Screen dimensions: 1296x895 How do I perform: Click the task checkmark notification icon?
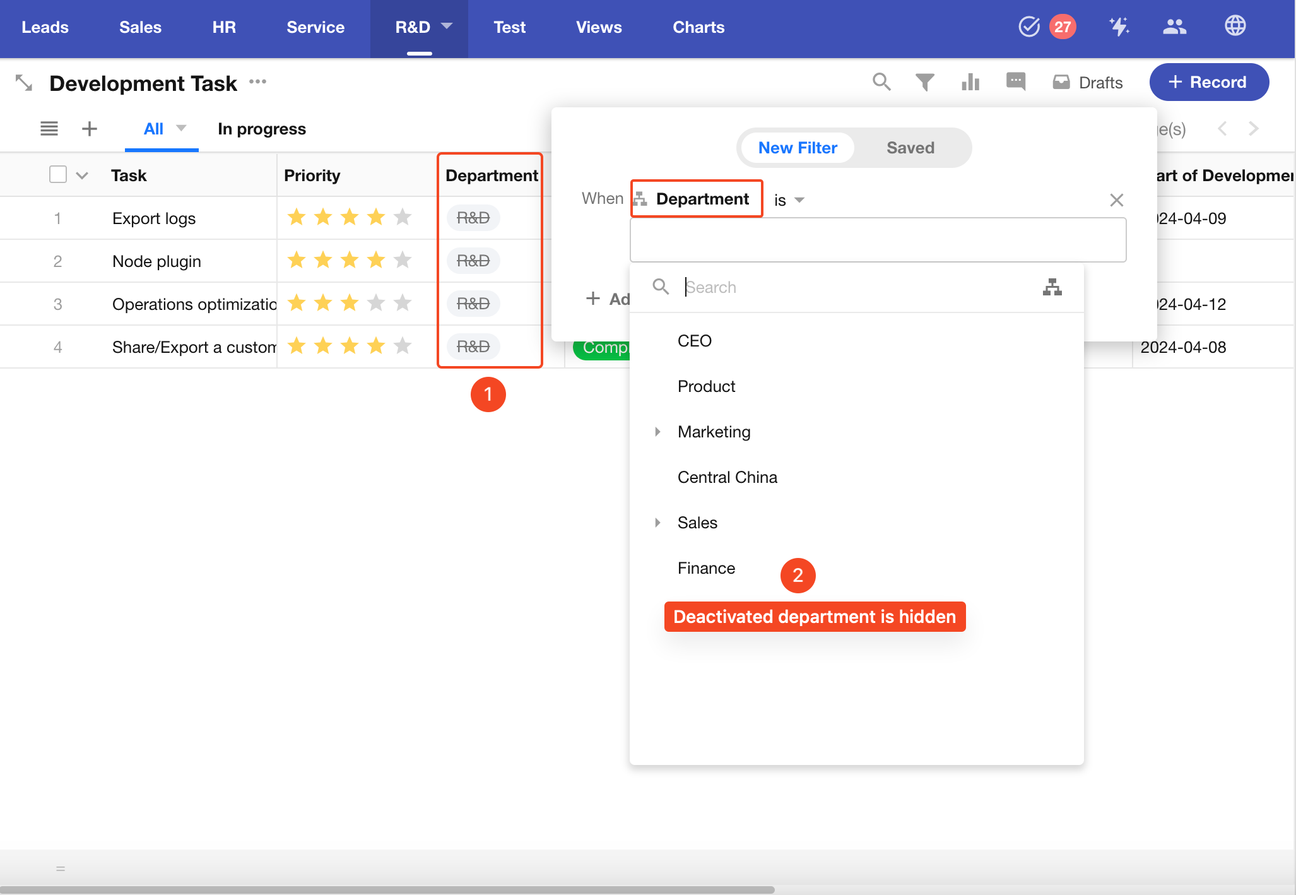[x=1029, y=27]
